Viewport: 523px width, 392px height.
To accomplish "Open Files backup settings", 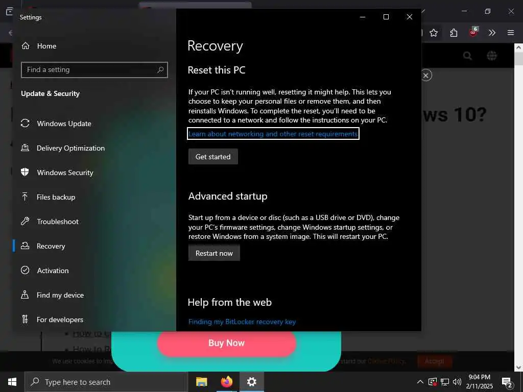I will point(56,197).
